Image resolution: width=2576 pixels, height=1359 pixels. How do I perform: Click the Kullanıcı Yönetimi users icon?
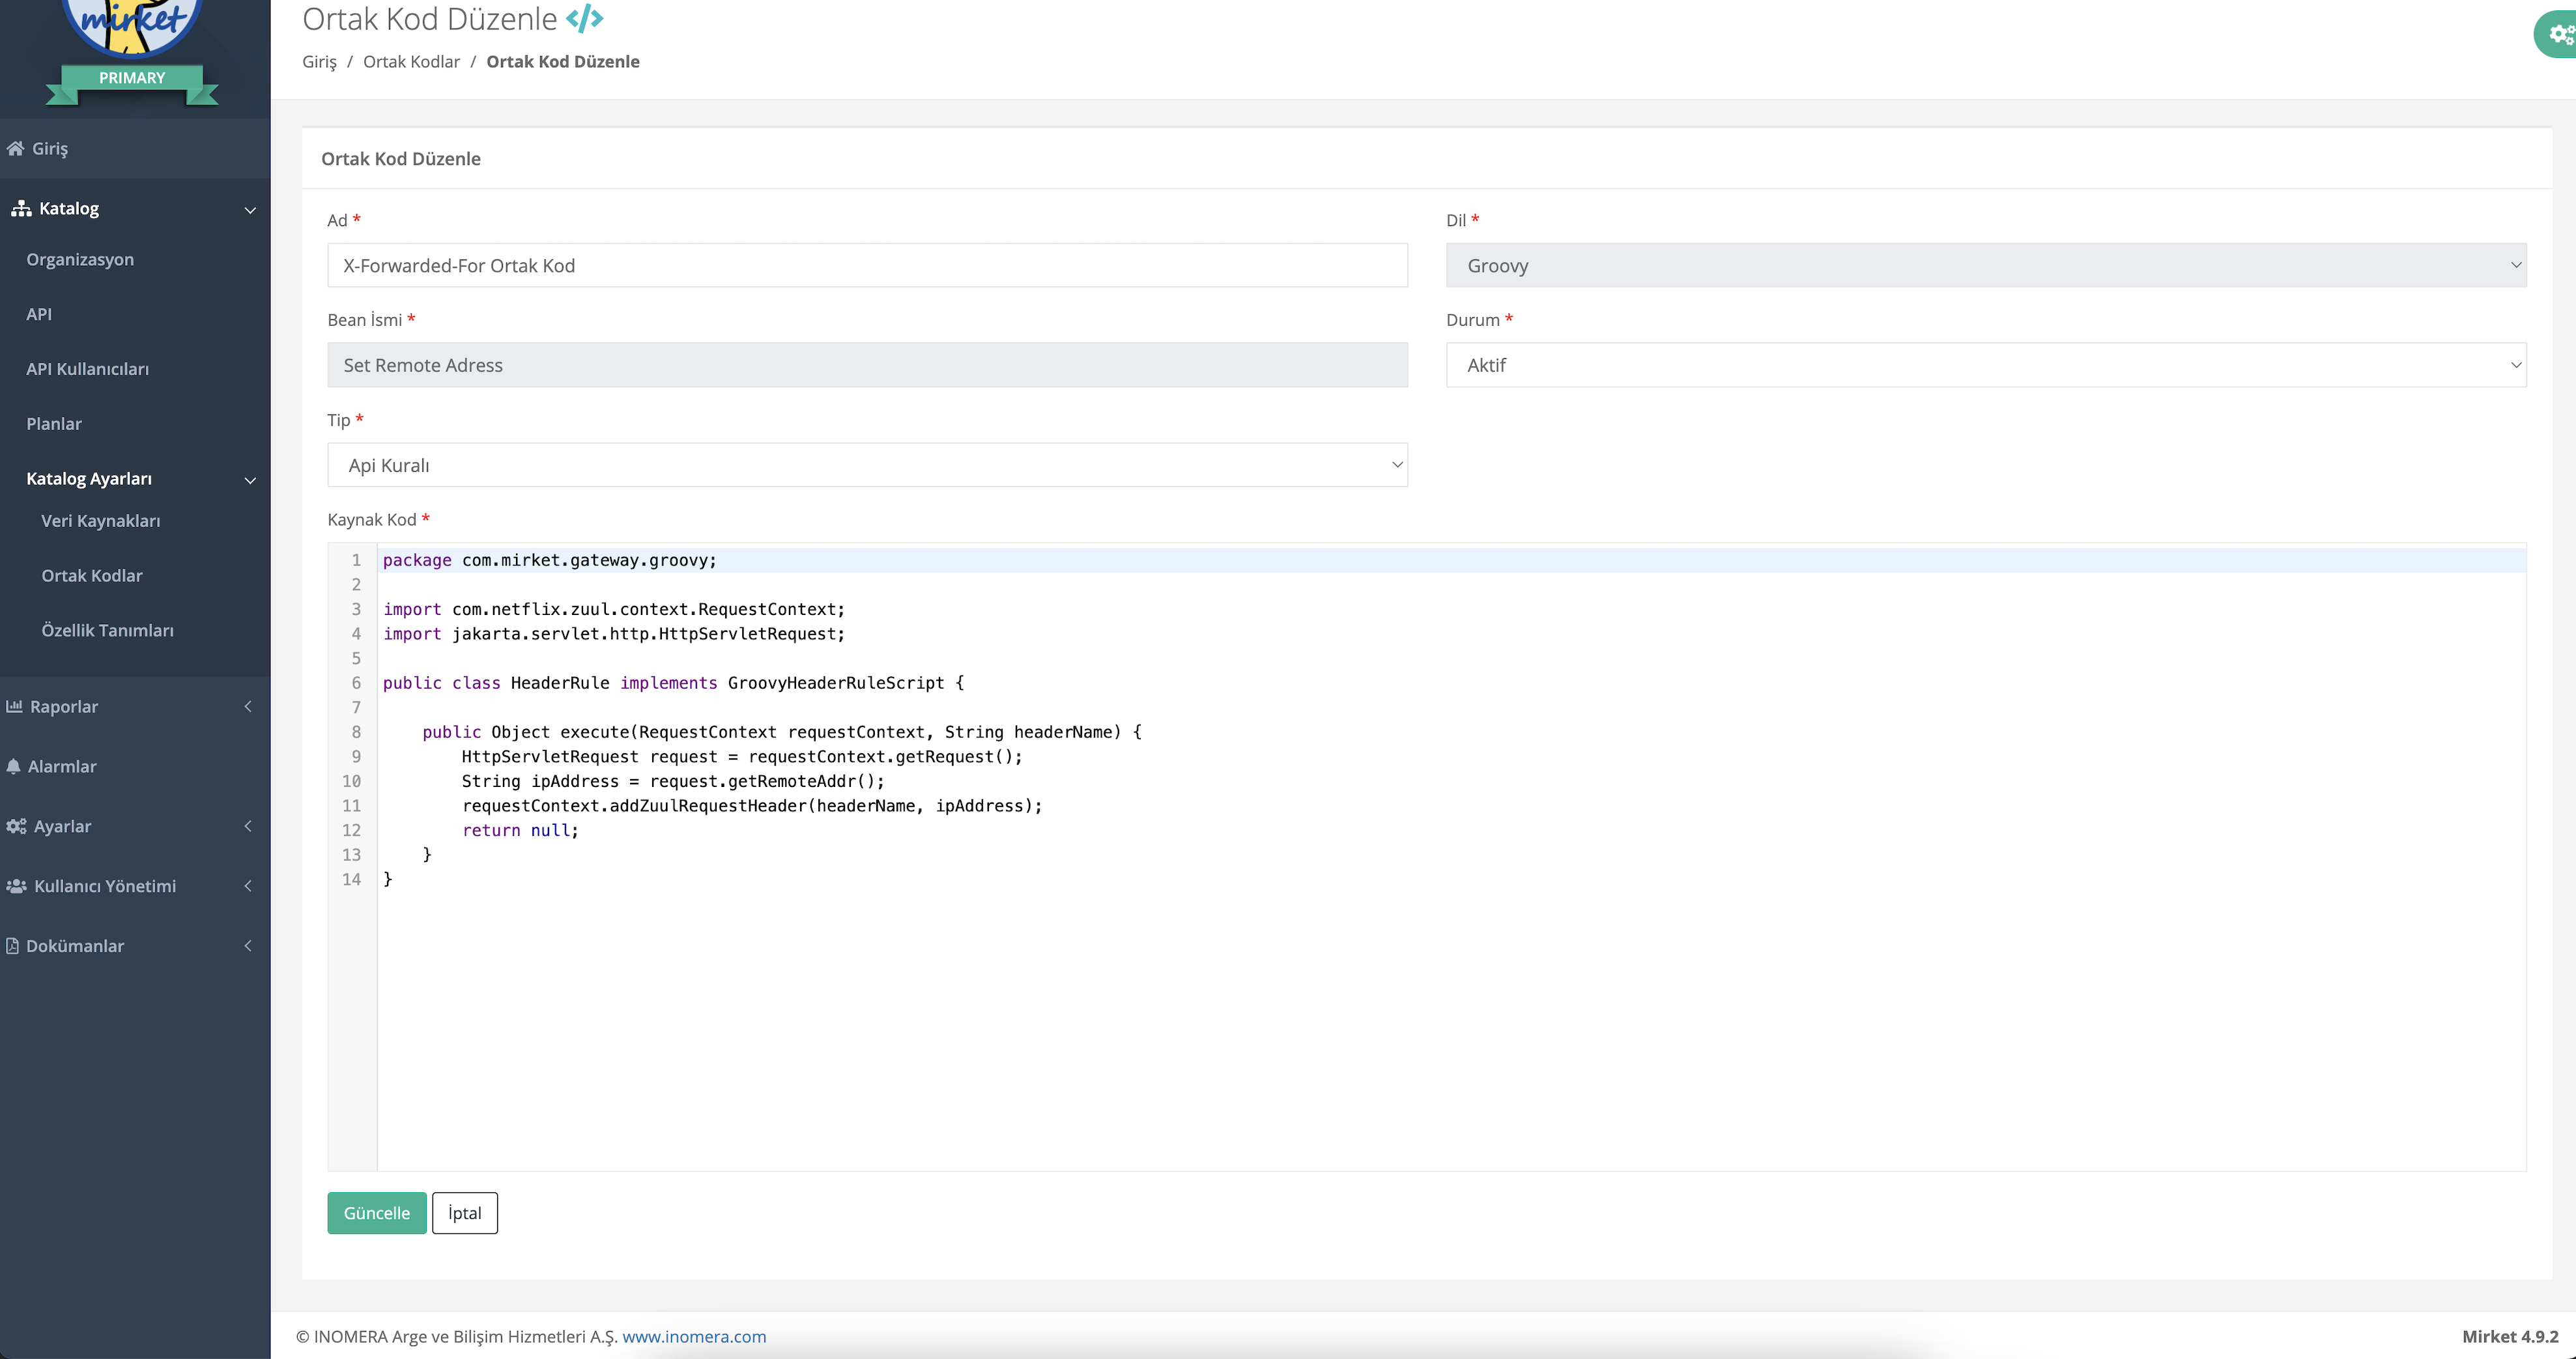[16, 886]
